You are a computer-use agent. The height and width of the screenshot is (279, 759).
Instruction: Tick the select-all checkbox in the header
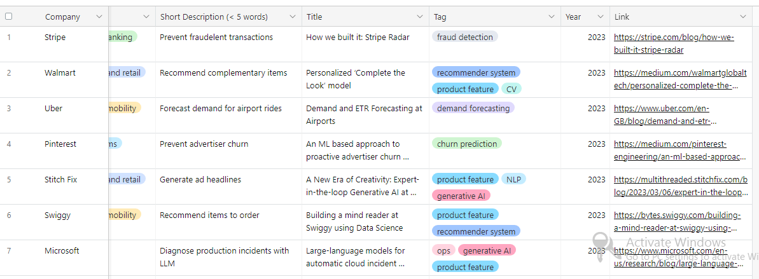9,17
